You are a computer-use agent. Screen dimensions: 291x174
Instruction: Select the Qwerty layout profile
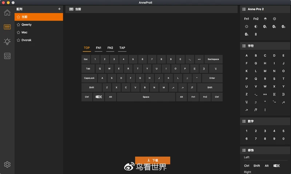tap(39, 25)
